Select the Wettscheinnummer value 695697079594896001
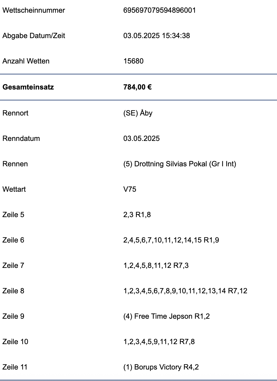 (159, 10)
